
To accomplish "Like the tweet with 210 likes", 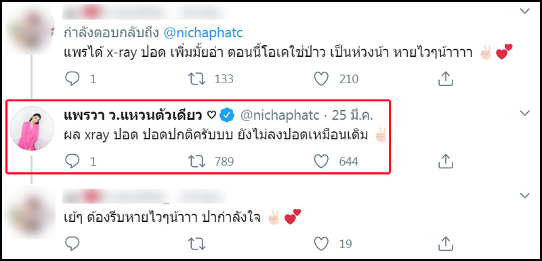I will [321, 79].
